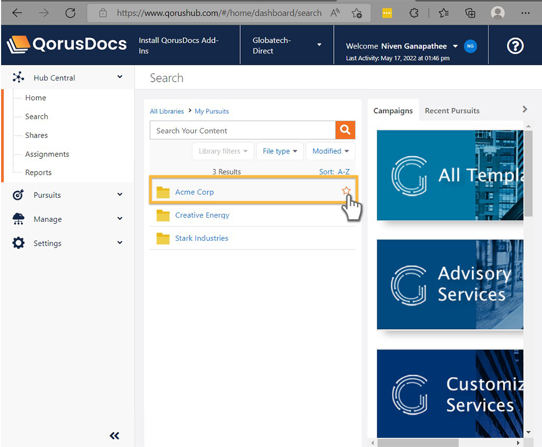The height and width of the screenshot is (447, 542).
Task: Open Reports in the sidebar
Action: click(38, 173)
